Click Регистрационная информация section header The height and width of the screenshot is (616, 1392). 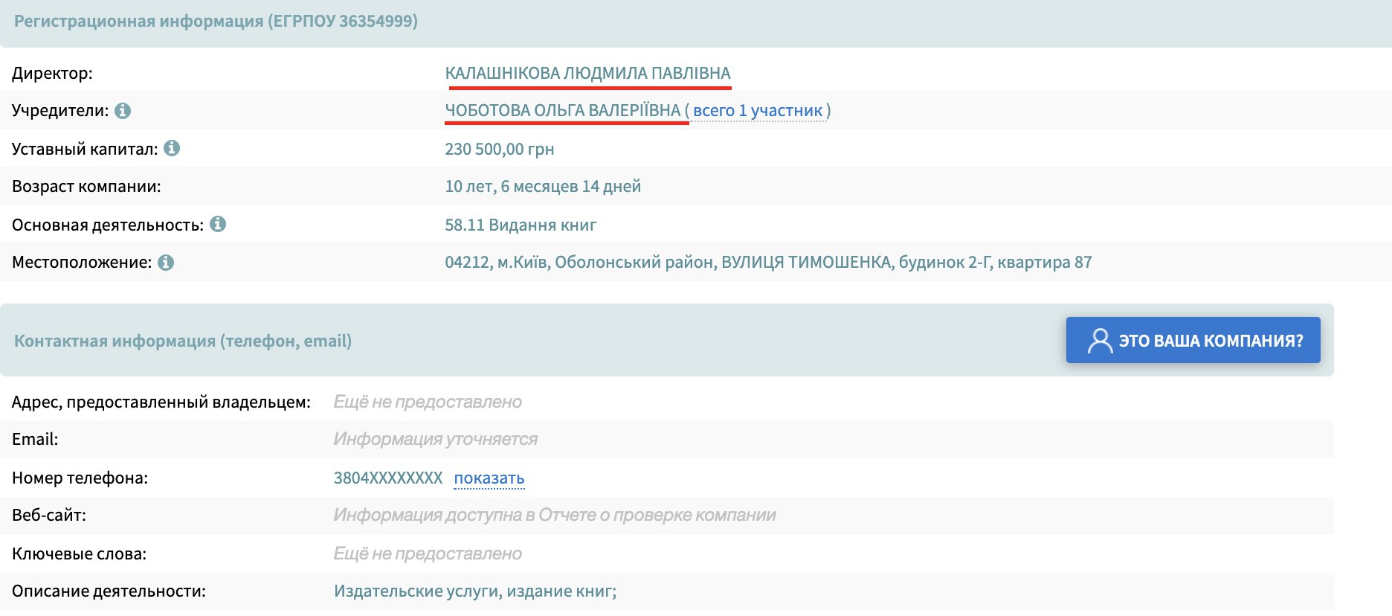(216, 22)
